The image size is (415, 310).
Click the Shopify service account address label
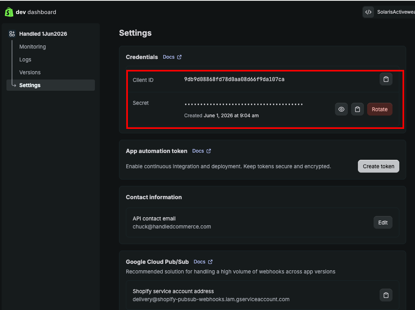coord(173,291)
